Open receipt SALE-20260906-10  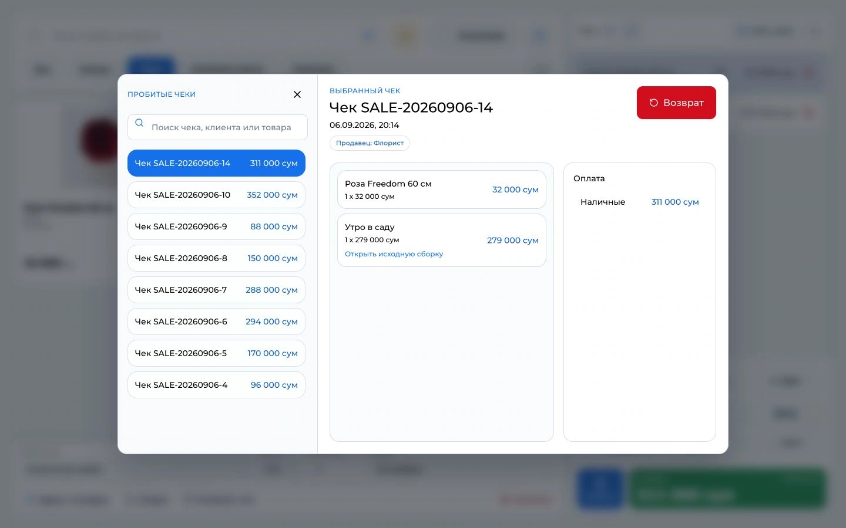[x=216, y=195]
